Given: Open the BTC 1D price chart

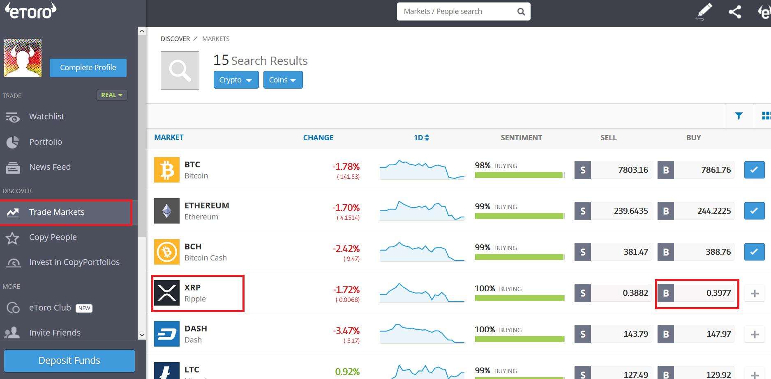Looking at the screenshot, I should coord(422,170).
